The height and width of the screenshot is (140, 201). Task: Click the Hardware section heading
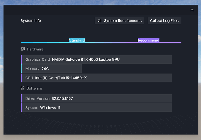tap(35, 49)
